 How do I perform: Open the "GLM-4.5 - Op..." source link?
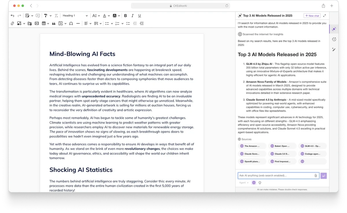[x=312, y=146]
